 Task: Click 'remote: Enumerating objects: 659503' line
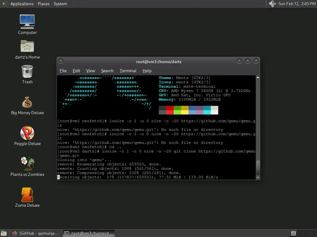[109, 164]
